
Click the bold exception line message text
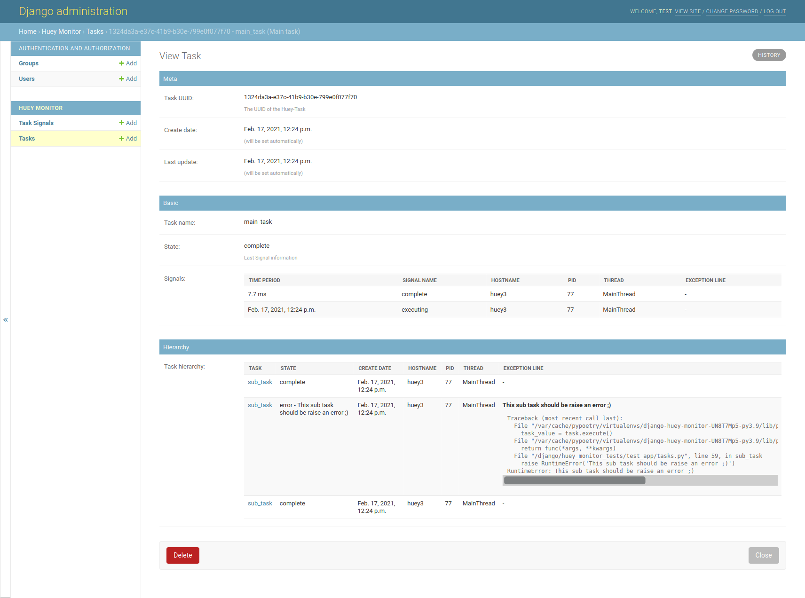pyautogui.click(x=556, y=405)
